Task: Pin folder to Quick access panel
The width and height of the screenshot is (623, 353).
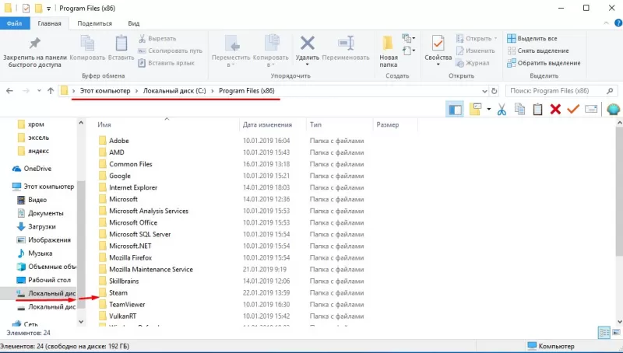Action: [35, 52]
